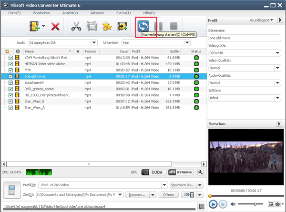
Task: Uncheck the MTV file checkbox
Action: tap(10, 70)
